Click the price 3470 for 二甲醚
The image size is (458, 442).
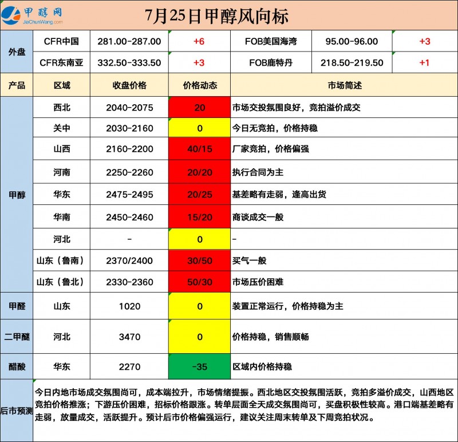coord(129,337)
